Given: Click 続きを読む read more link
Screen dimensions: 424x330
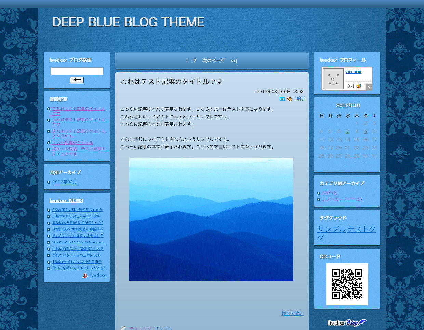Looking at the screenshot, I should click(x=292, y=313).
